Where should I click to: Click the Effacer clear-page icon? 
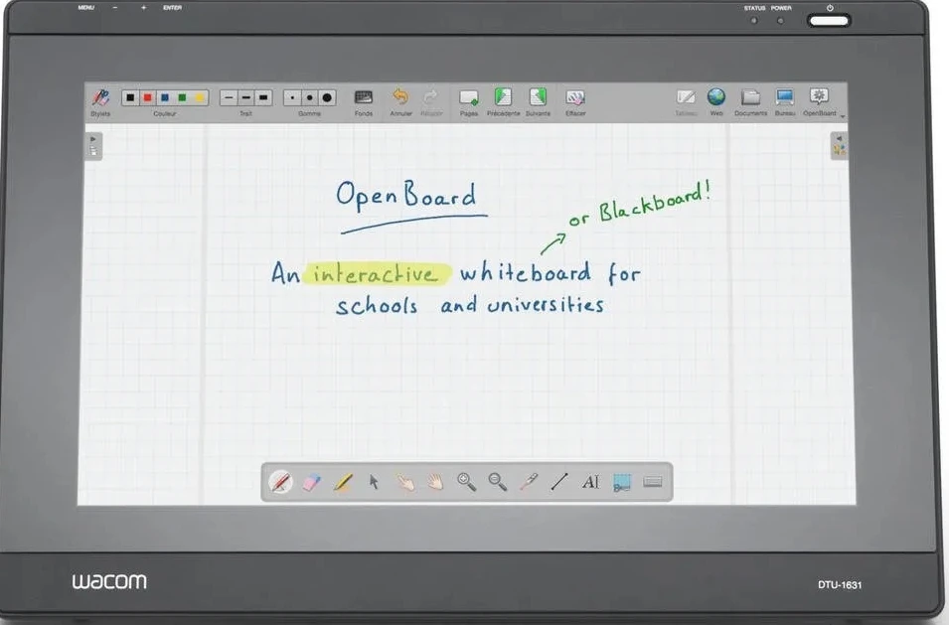[x=575, y=97]
